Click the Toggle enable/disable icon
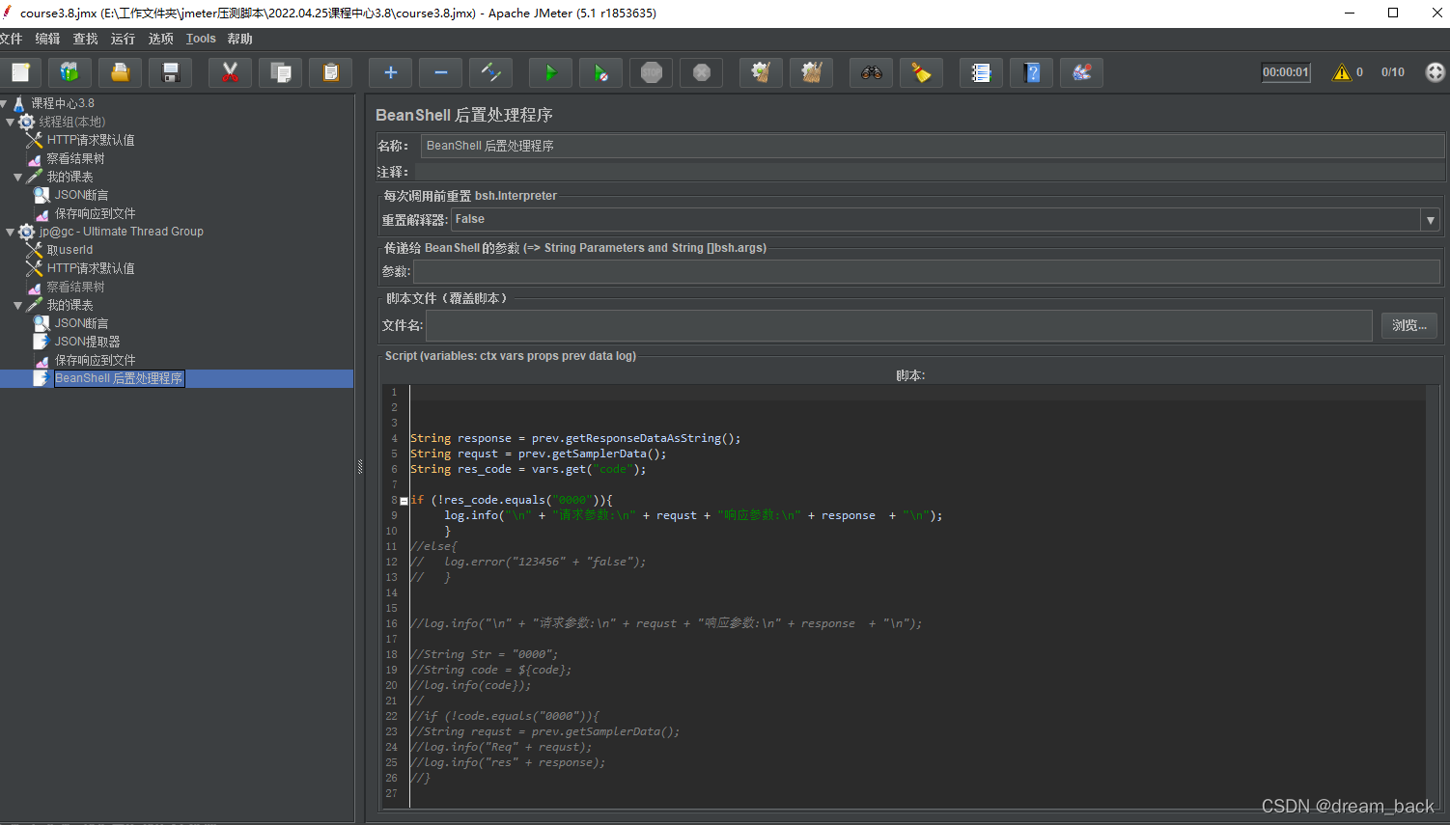The image size is (1450, 825). (x=490, y=72)
